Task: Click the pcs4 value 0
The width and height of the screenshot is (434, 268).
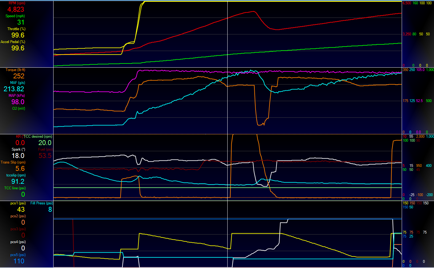Action: [x=23, y=248]
